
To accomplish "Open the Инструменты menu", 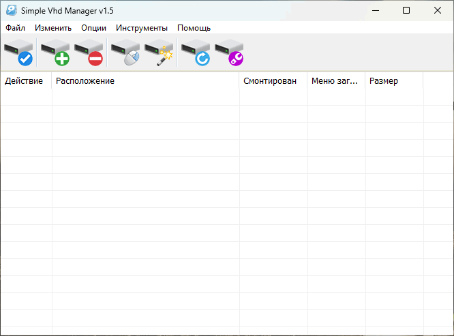I will [x=142, y=28].
